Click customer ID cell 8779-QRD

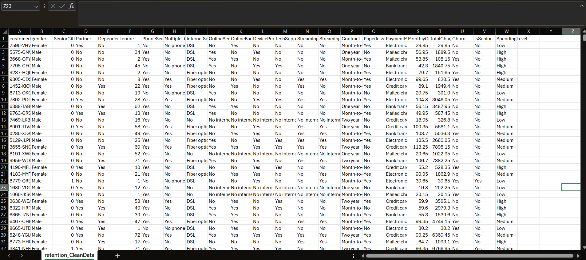click(x=20, y=181)
